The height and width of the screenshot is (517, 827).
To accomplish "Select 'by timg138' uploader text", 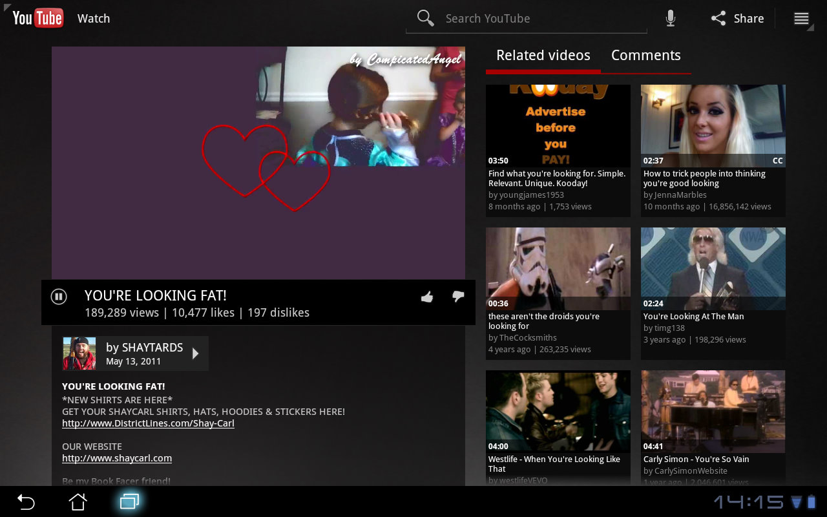I will coord(664,328).
